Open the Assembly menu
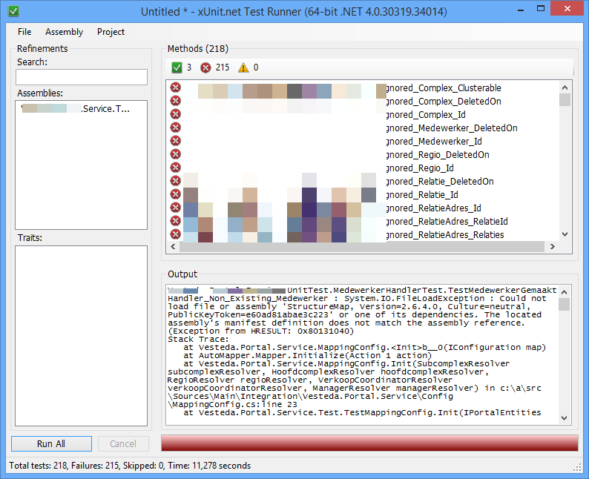This screenshot has height=479, width=589. tap(64, 32)
